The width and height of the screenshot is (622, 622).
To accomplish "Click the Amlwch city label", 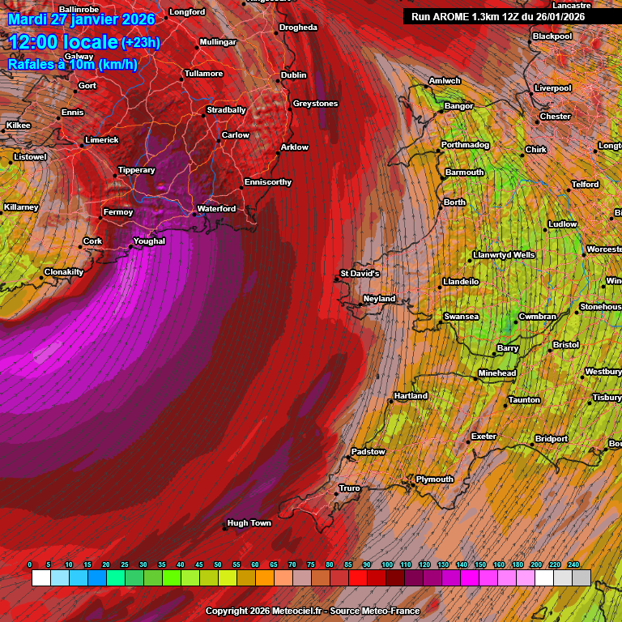I will click(x=445, y=81).
